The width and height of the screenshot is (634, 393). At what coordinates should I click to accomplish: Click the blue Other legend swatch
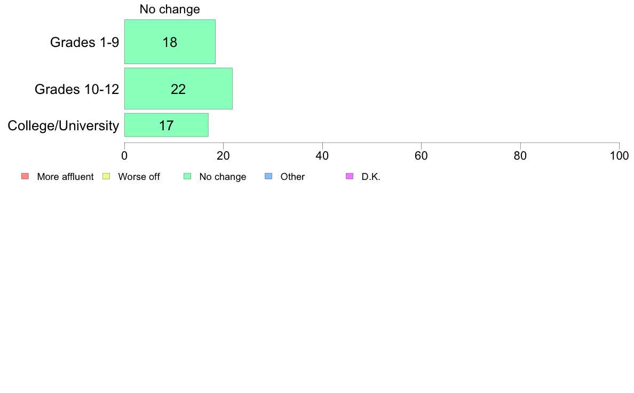(x=268, y=176)
